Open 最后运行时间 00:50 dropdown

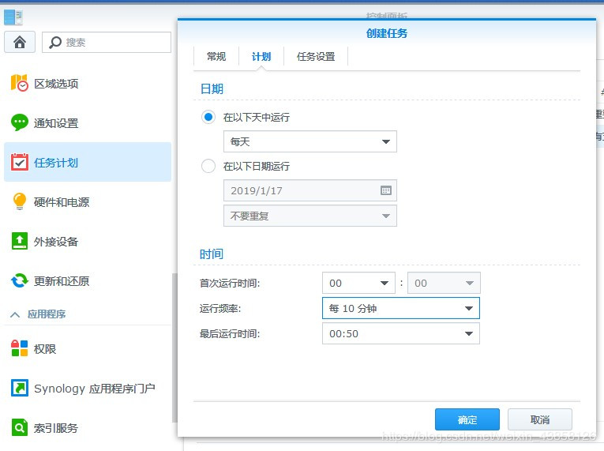[401, 333]
